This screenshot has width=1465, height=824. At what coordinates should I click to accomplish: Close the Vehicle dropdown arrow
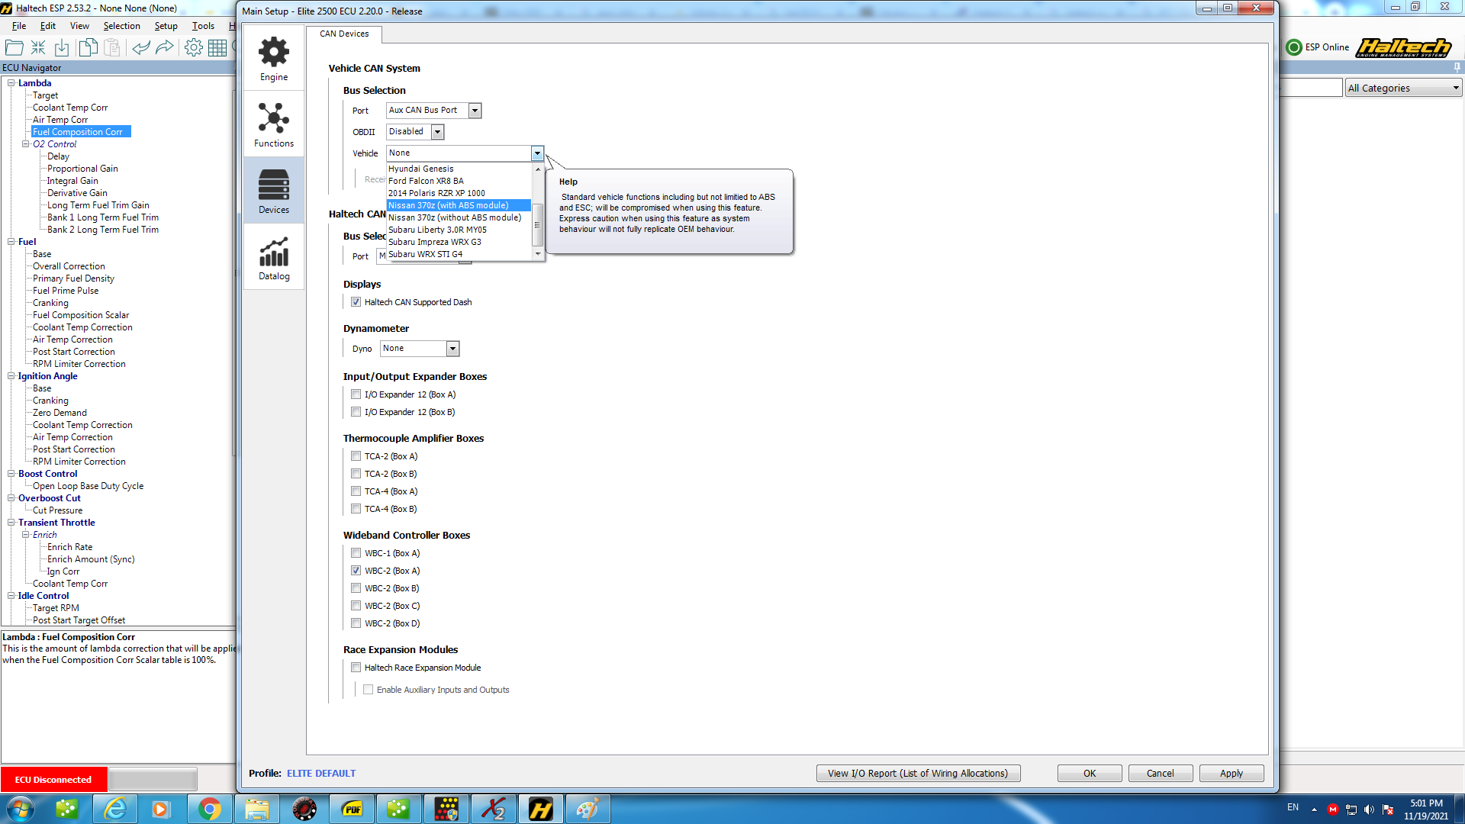click(537, 153)
